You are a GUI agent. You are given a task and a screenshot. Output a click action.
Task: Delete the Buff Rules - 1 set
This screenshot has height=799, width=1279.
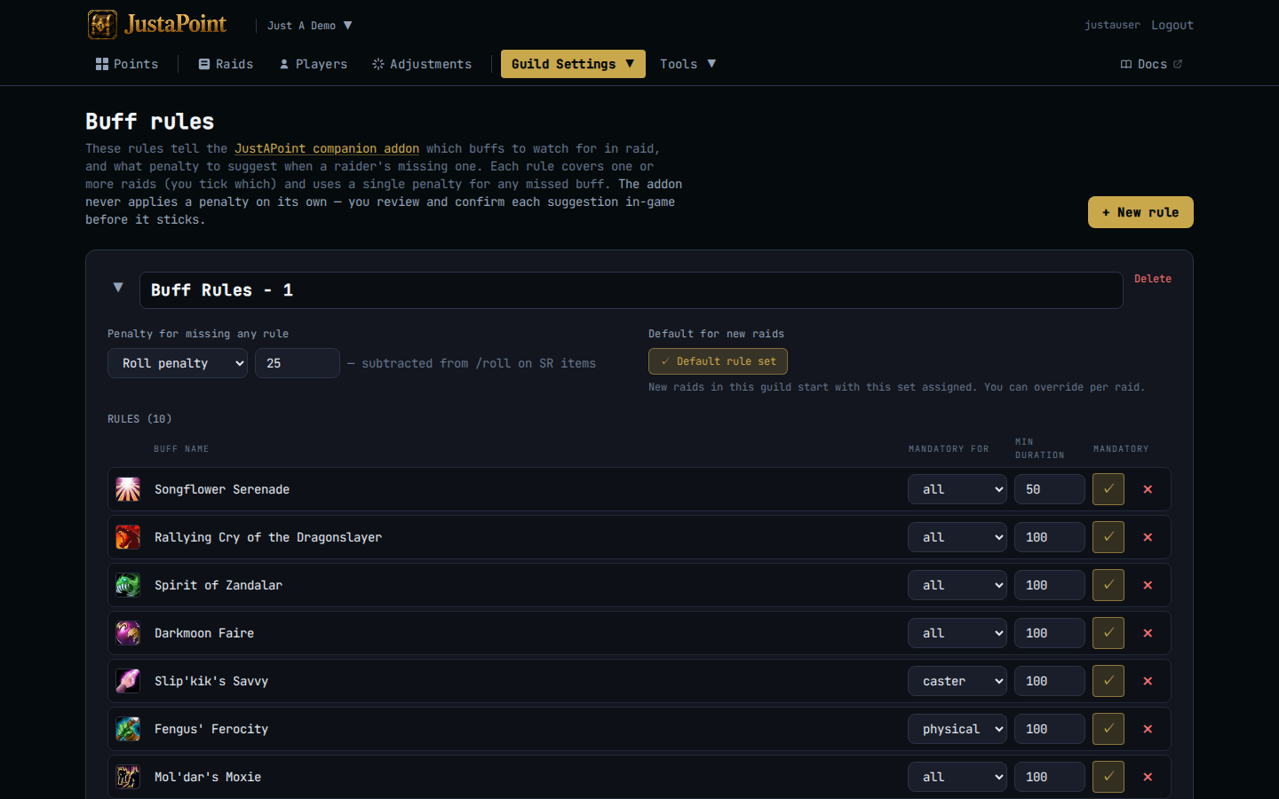[x=1153, y=279]
